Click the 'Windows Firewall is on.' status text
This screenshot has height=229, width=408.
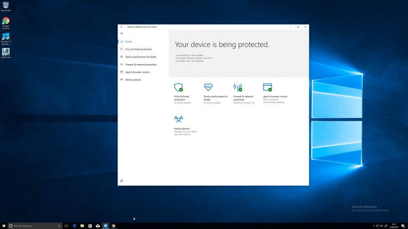244,103
